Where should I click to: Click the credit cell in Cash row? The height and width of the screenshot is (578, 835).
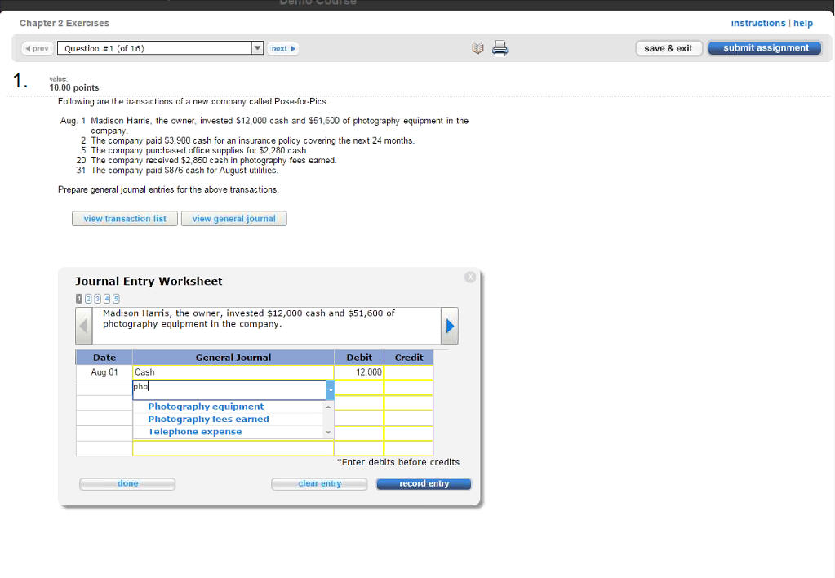(x=408, y=372)
